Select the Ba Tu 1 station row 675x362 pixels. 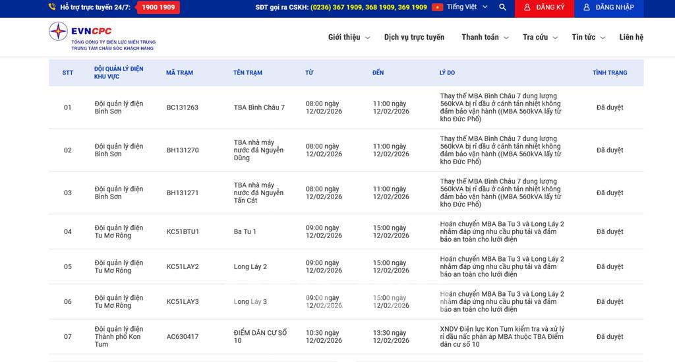point(245,232)
